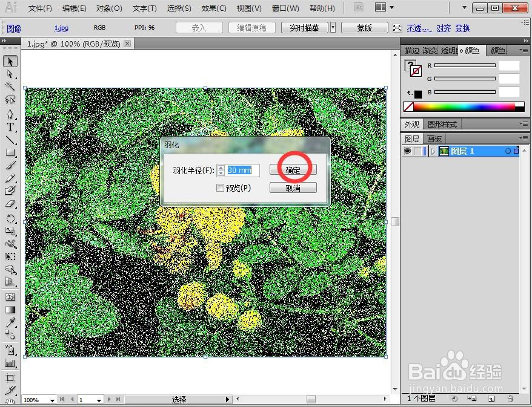532x407 pixels.
Task: Switch to the 图形样式 tab
Action: coord(442,124)
